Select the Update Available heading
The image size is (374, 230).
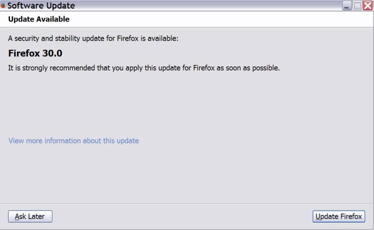coord(39,19)
